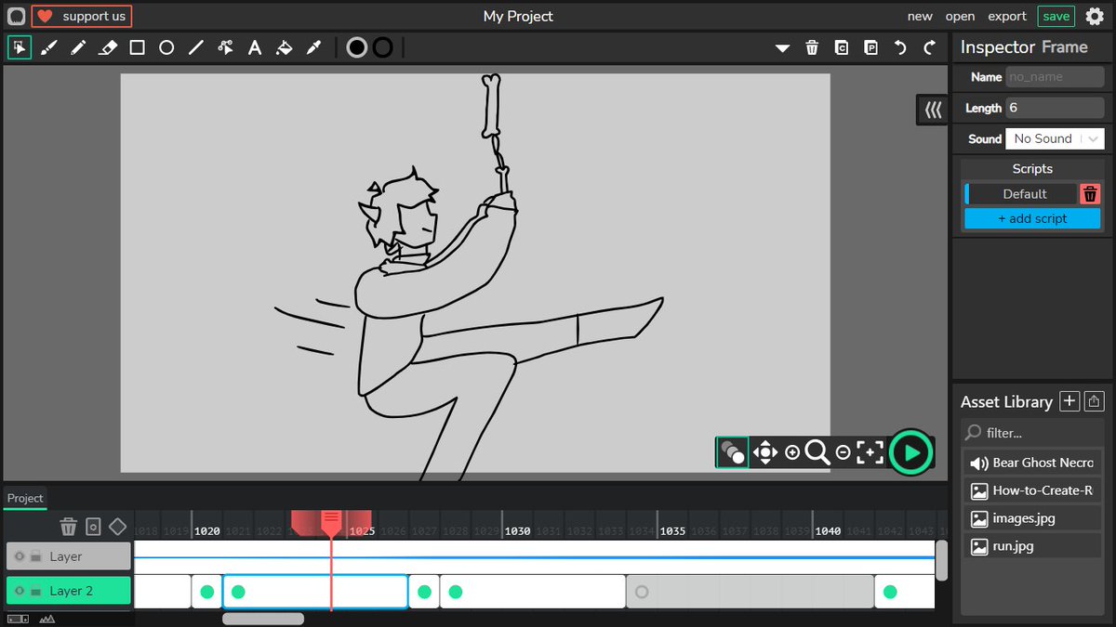Select the Rectangle tool

[x=137, y=47]
